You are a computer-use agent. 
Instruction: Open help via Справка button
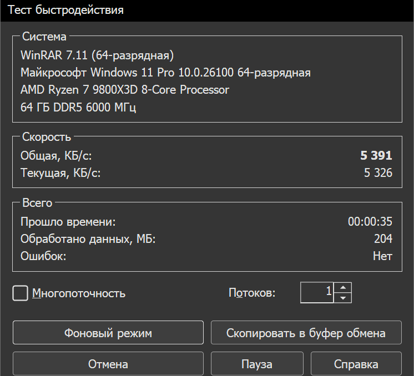[x=356, y=364]
